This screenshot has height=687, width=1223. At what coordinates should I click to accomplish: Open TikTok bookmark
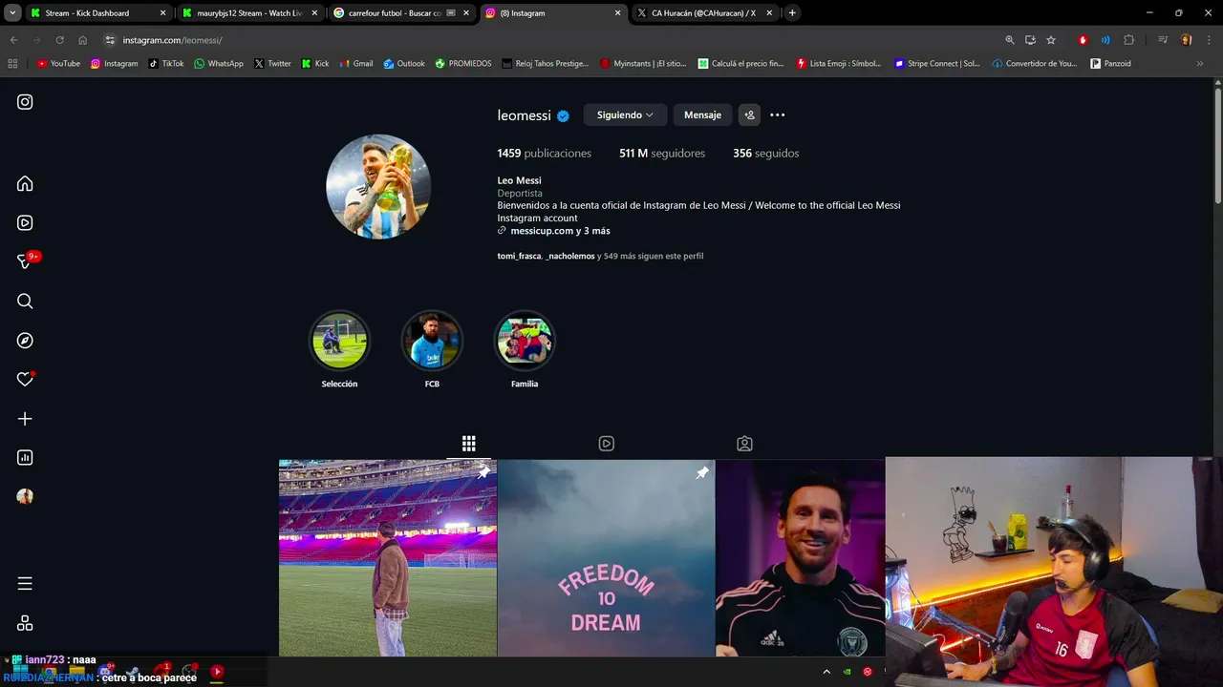point(166,64)
